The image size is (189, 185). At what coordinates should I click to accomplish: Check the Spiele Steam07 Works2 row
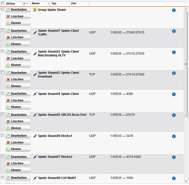pos(3,156)
